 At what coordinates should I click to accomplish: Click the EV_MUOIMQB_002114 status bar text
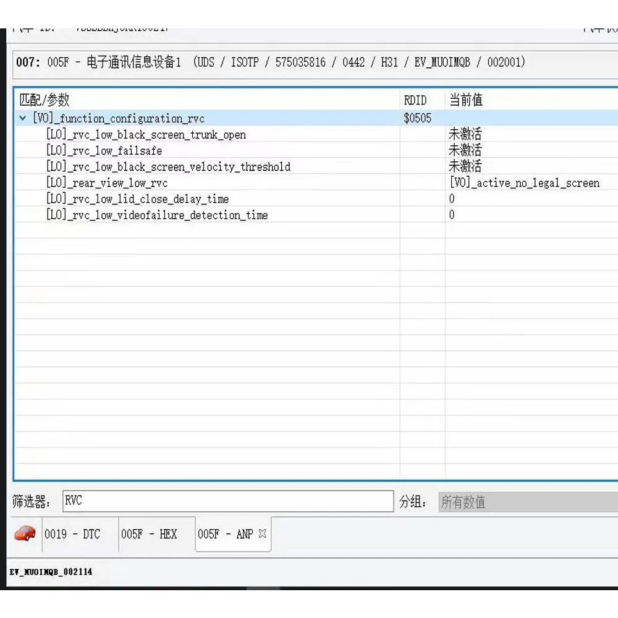[51, 572]
